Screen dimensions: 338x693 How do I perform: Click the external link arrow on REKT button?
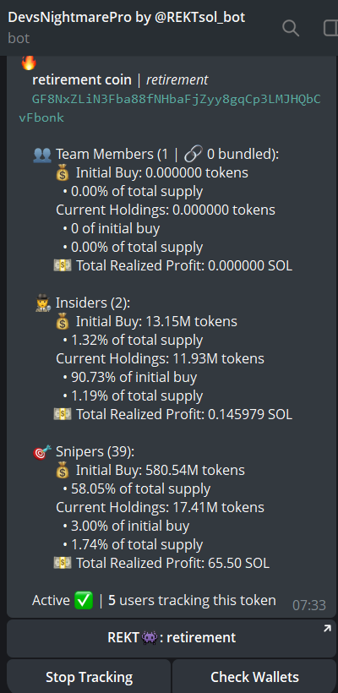pos(327,629)
